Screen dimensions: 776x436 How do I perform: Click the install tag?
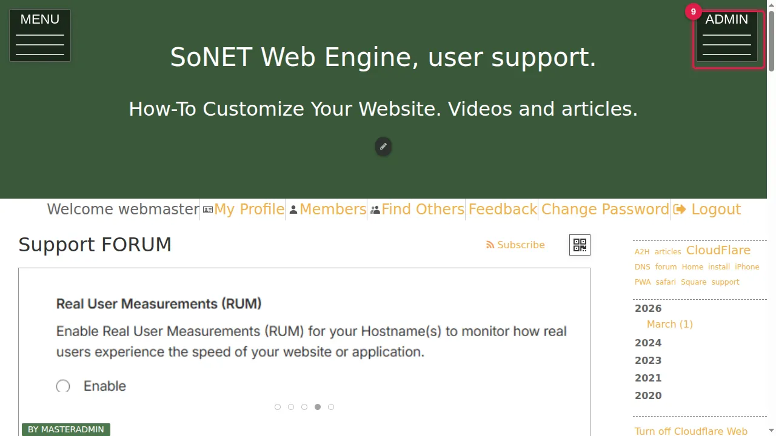click(719, 267)
